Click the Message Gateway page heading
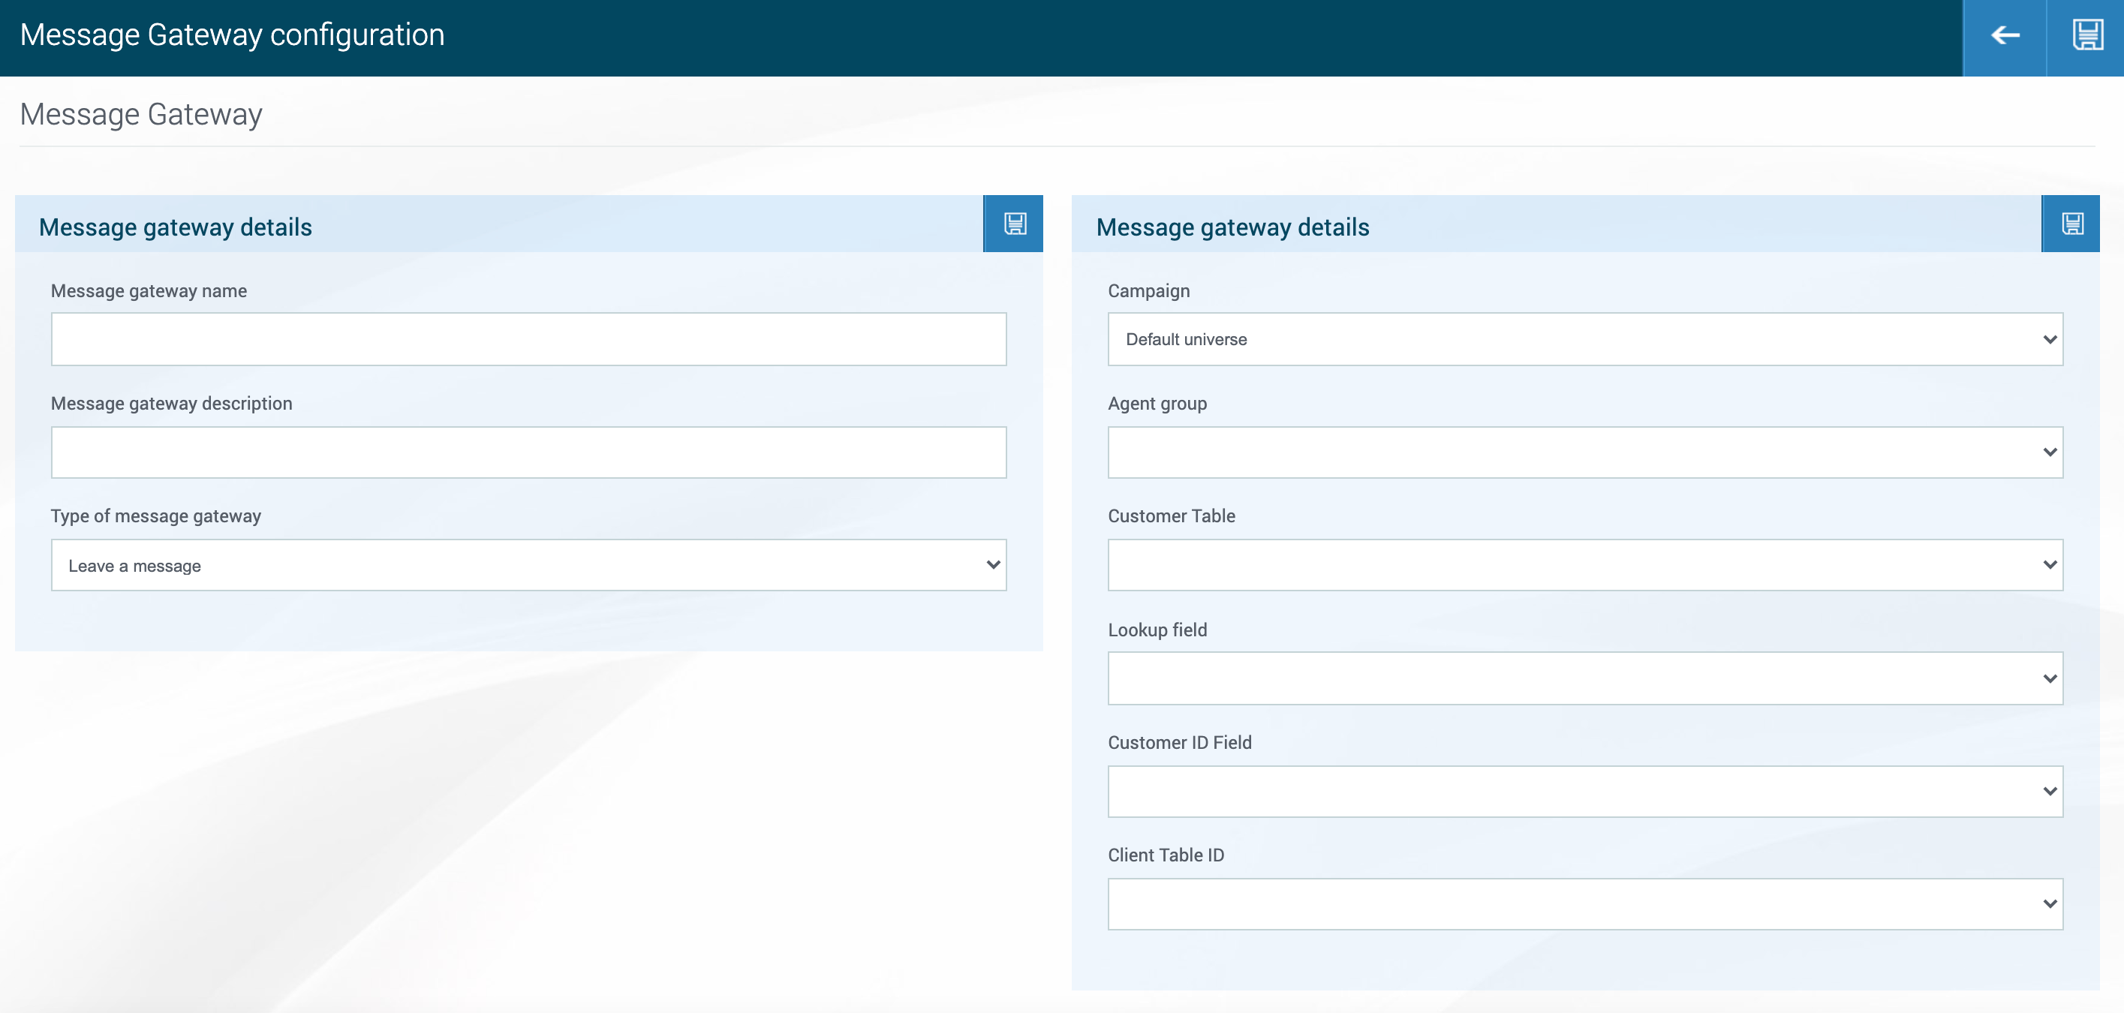The width and height of the screenshot is (2124, 1013). coord(141,115)
